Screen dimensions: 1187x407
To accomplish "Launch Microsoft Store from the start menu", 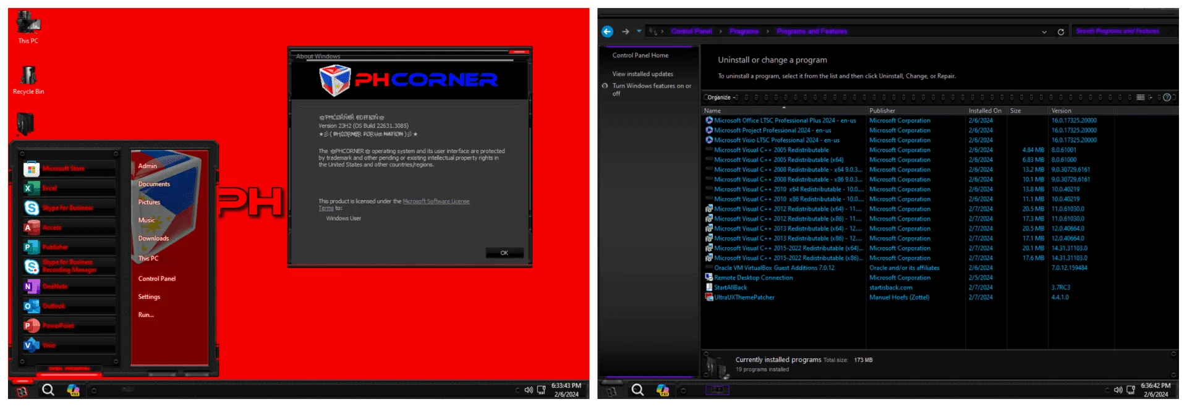I will tap(69, 169).
